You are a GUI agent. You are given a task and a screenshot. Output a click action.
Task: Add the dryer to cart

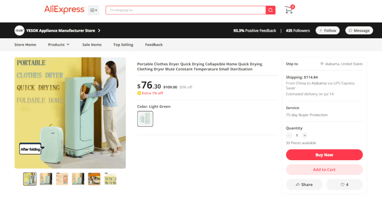pyautogui.click(x=324, y=170)
